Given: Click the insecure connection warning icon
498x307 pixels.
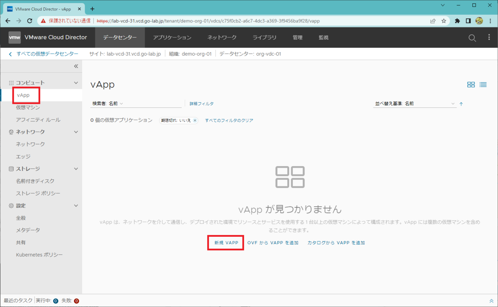Looking at the screenshot, I should pos(43,21).
